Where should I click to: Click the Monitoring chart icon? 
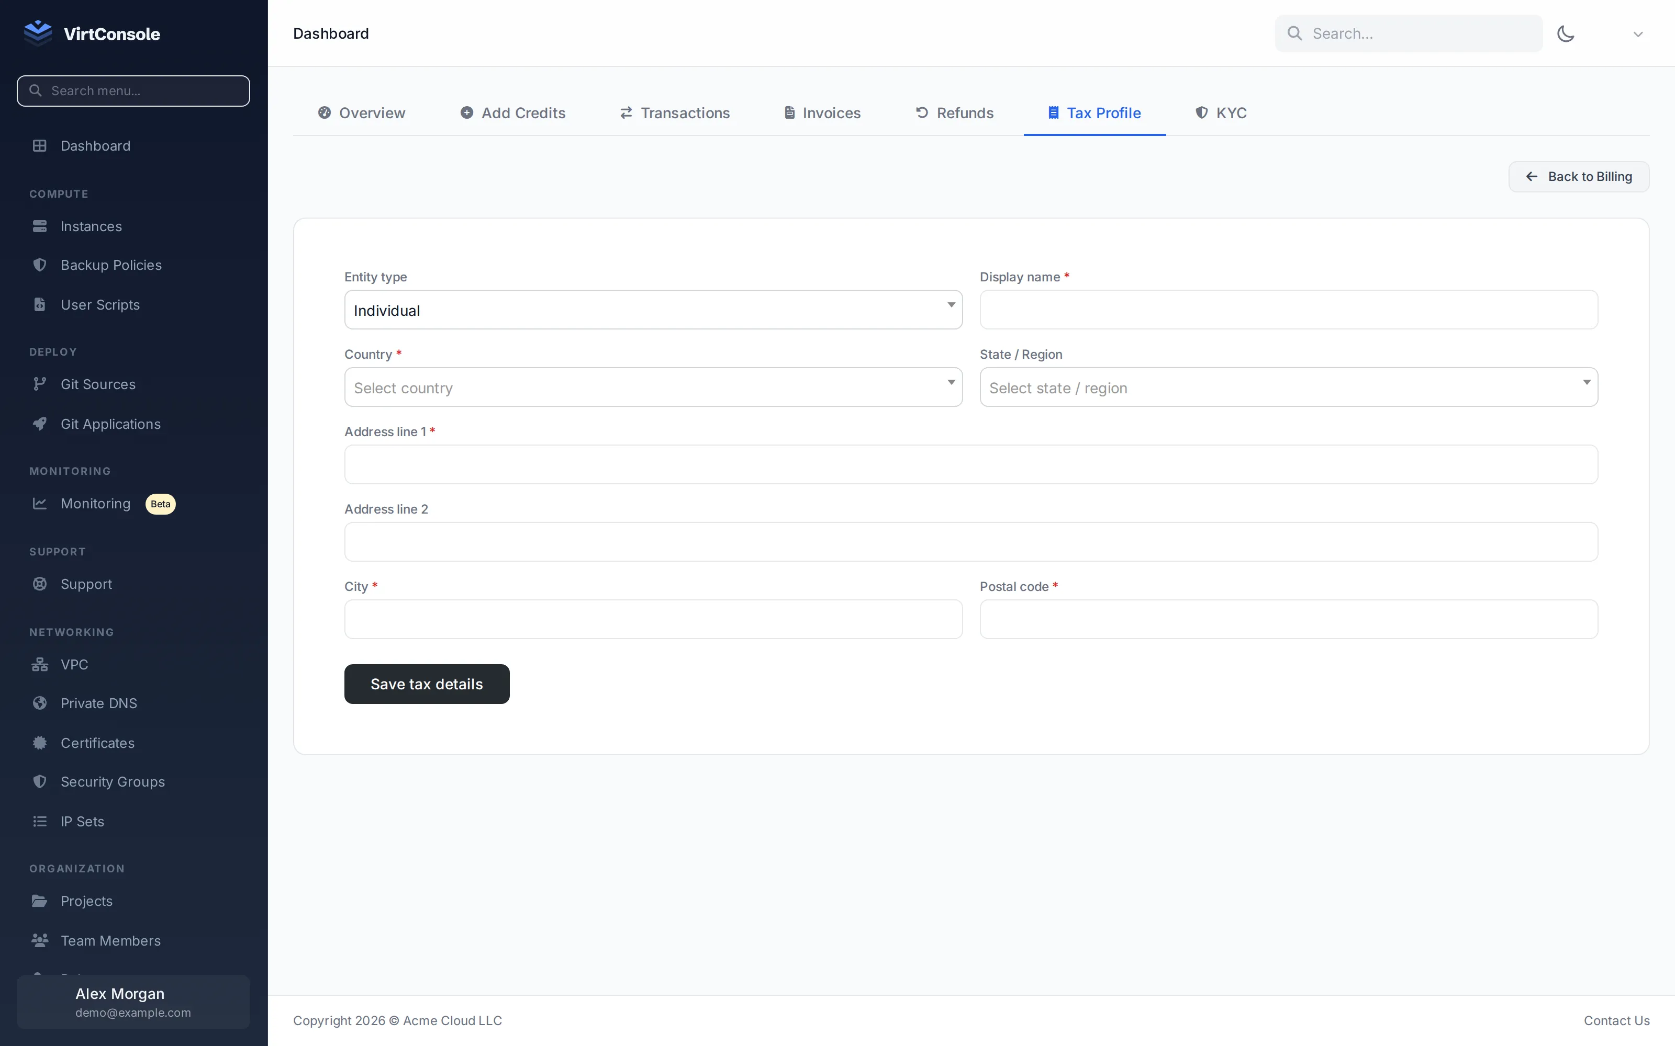39,504
